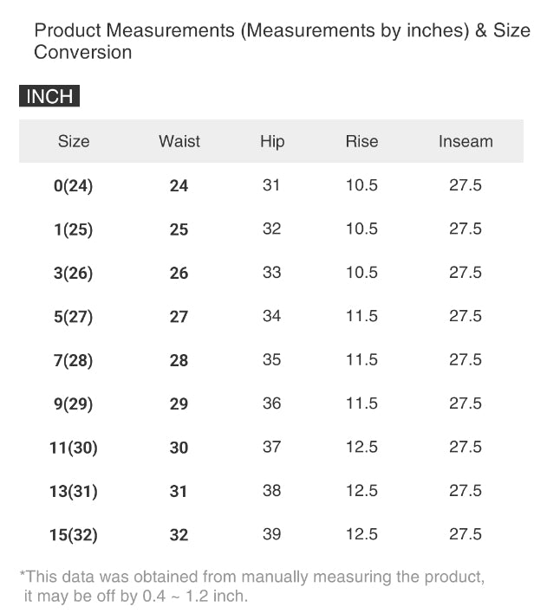This screenshot has height=613, width=547.
Task: Click the size 11(30) row label
Action: 73,448
